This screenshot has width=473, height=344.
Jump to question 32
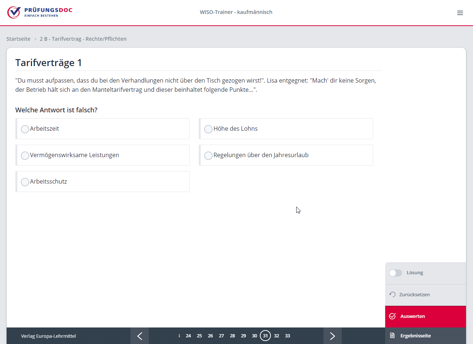pos(276,336)
